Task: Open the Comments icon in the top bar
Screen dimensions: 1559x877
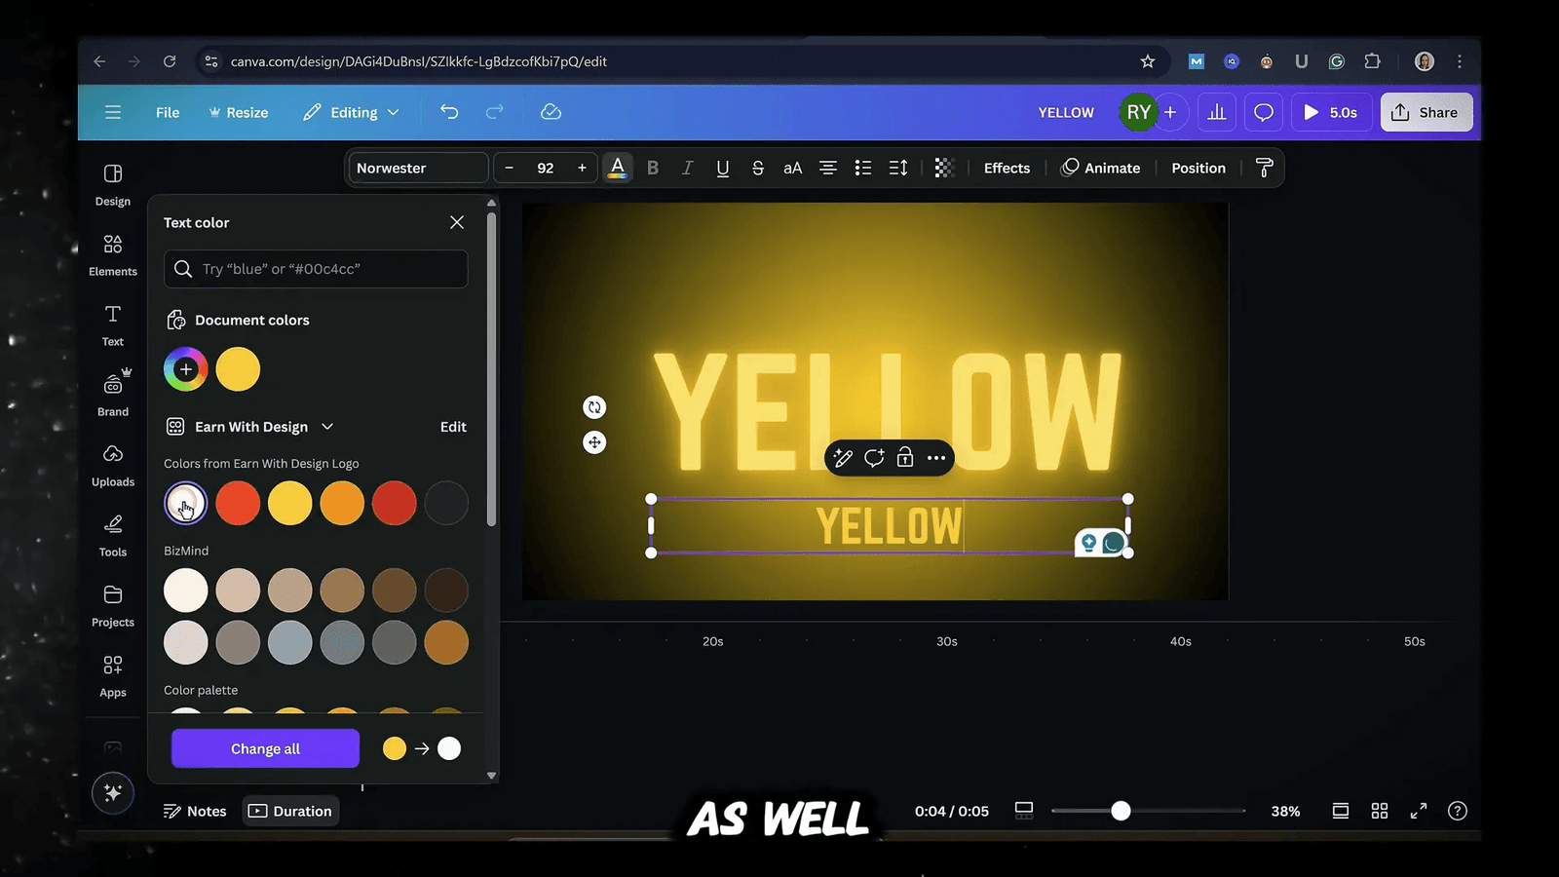Action: point(1263,112)
